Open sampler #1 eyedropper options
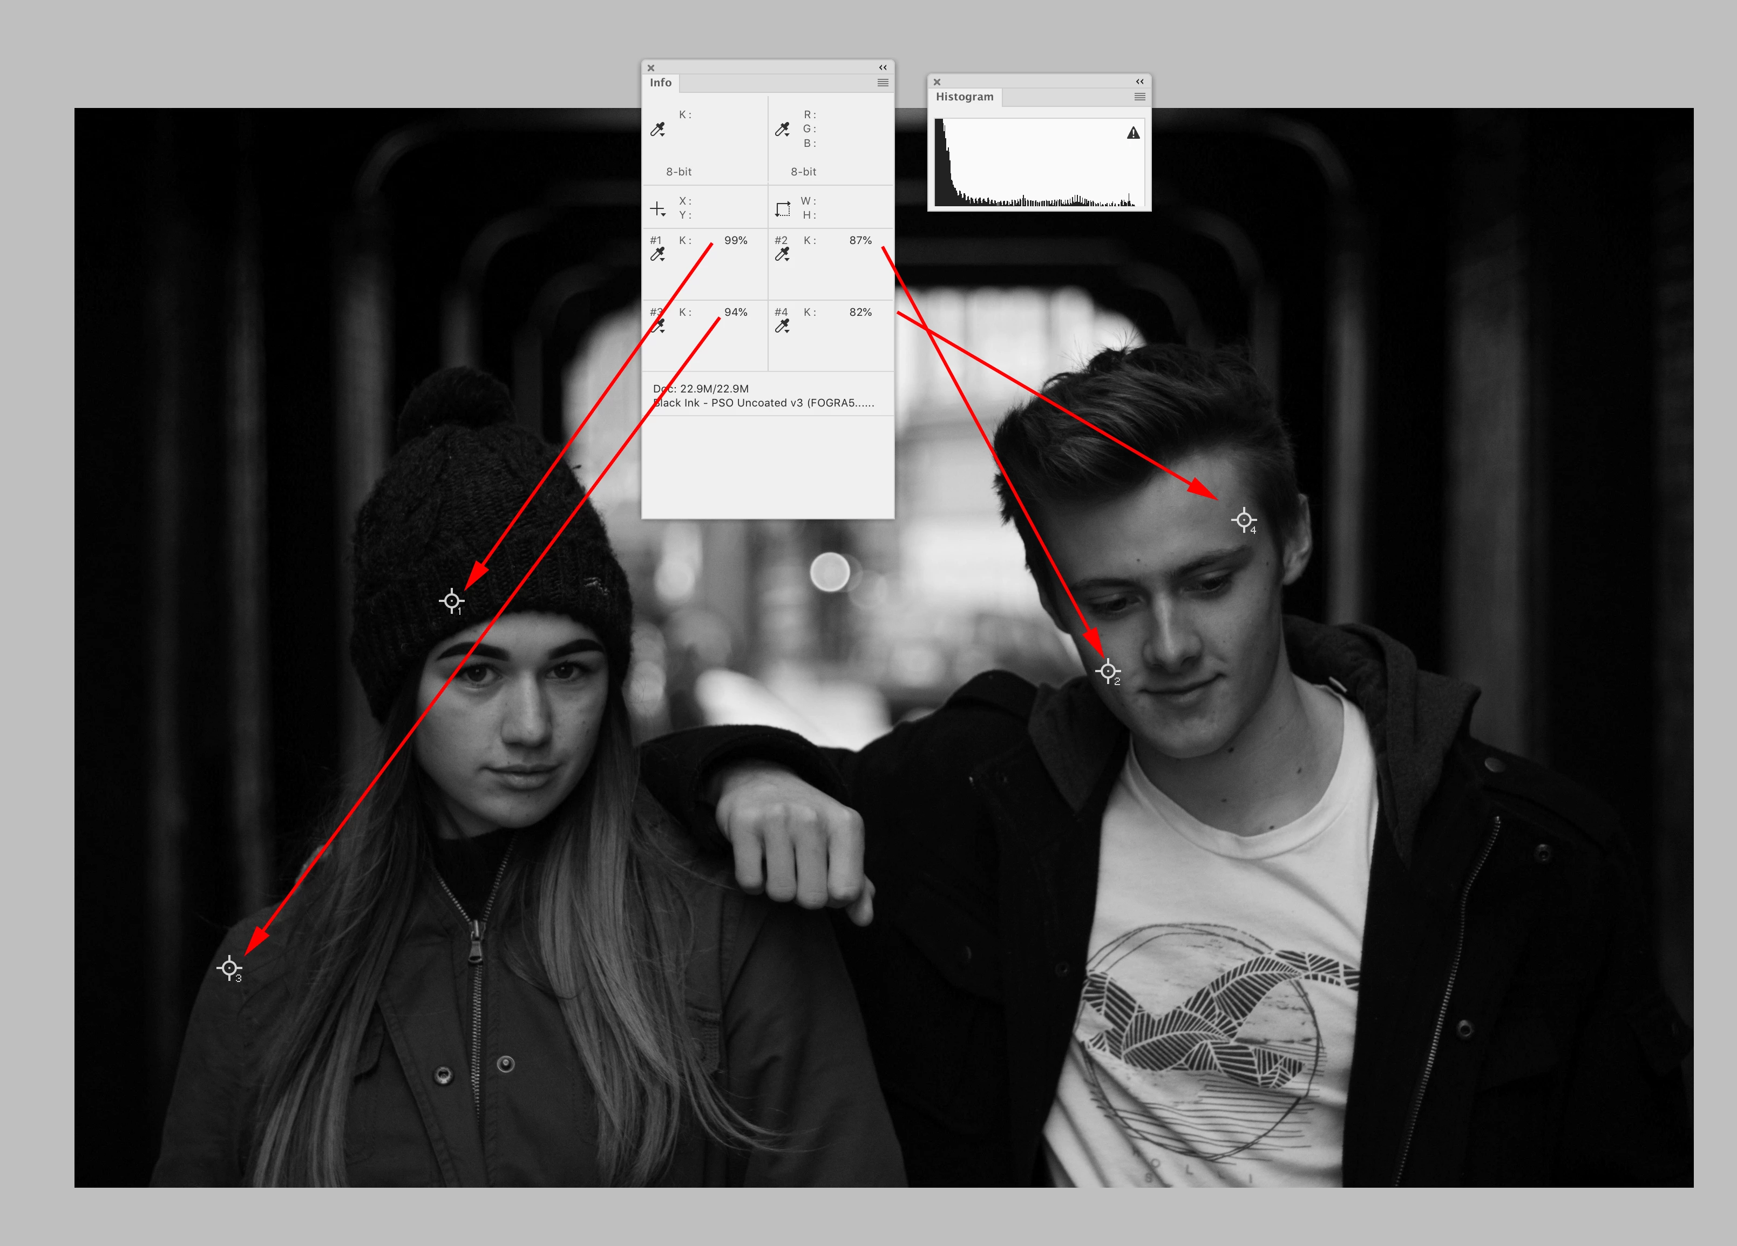The image size is (1737, 1246). click(x=657, y=254)
